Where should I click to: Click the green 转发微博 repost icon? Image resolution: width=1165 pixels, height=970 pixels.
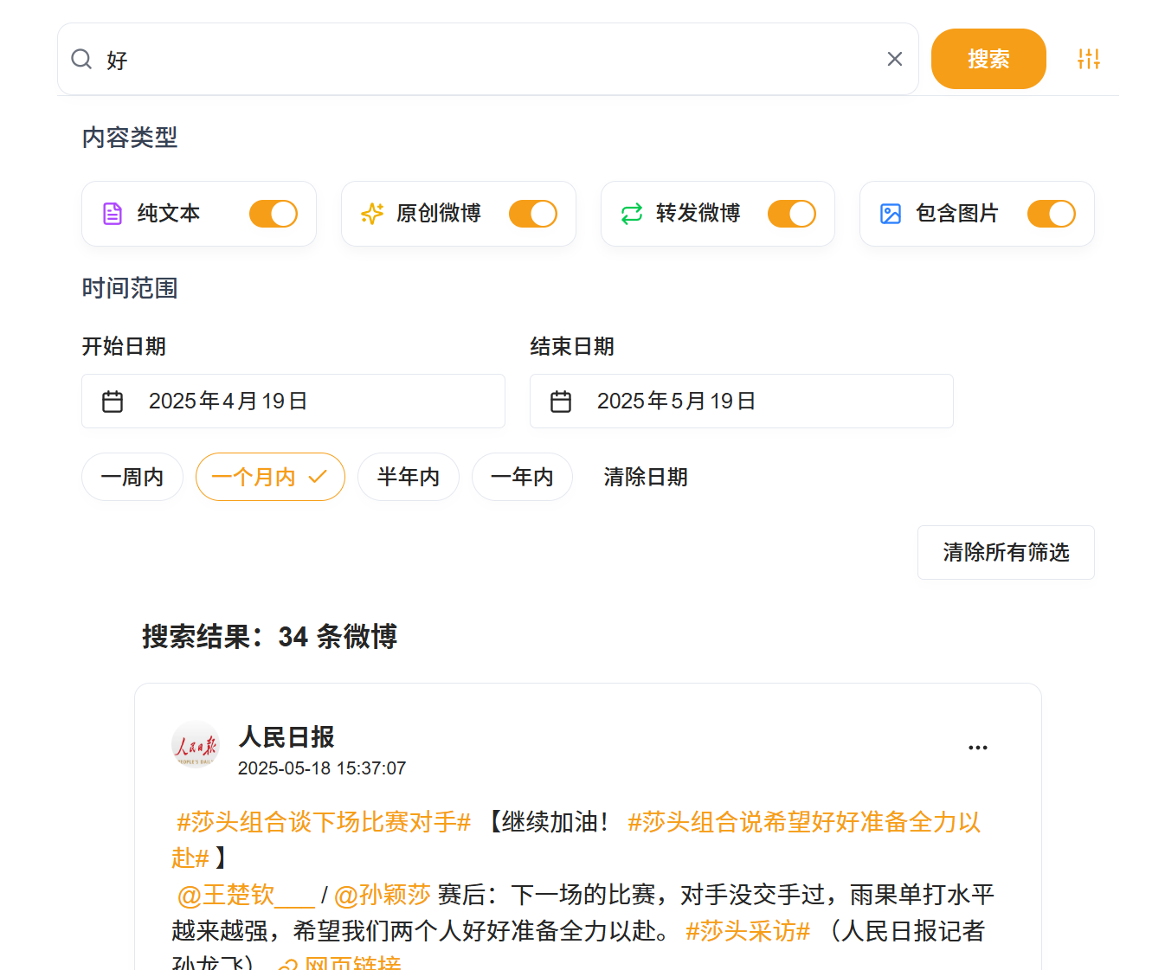point(632,214)
